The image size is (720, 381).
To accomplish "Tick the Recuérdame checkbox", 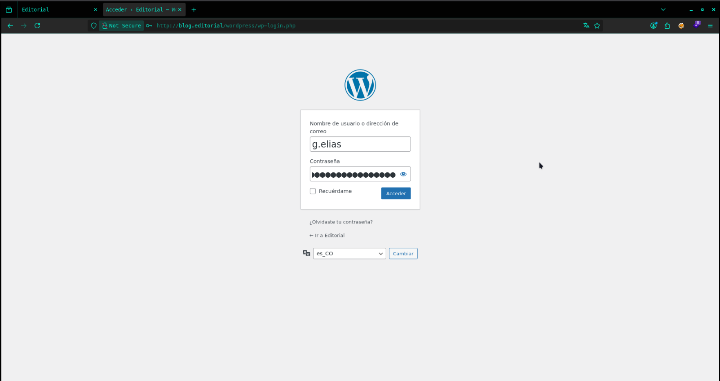I will (x=313, y=191).
